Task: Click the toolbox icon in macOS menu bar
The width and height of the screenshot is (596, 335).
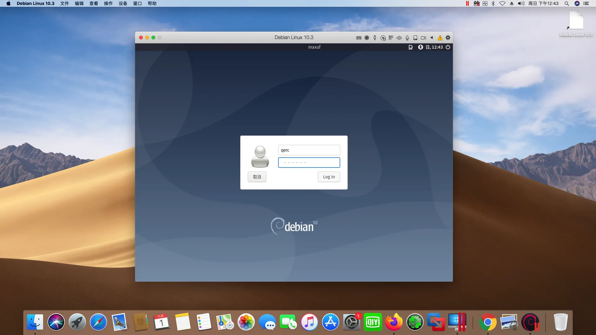Action: (x=476, y=3)
